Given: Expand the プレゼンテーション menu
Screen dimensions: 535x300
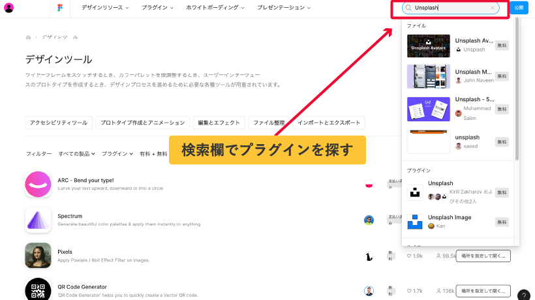Looking at the screenshot, I should 284,8.
